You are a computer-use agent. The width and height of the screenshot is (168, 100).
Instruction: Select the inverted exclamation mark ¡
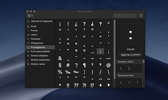(60, 24)
